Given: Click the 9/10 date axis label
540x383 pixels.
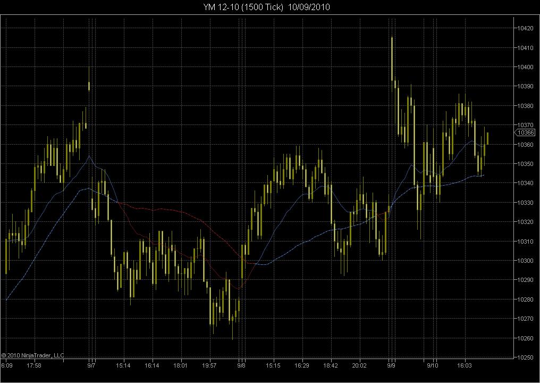Looking at the screenshot, I should point(433,365).
